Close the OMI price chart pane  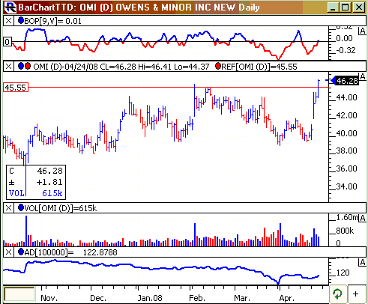[8, 67]
